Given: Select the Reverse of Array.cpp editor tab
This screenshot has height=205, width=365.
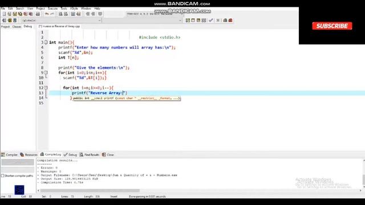Looking at the screenshot, I should point(59,27).
